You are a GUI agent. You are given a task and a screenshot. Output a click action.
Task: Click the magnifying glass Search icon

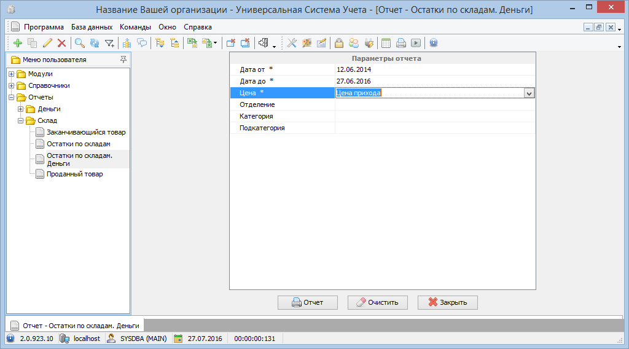pyautogui.click(x=79, y=43)
